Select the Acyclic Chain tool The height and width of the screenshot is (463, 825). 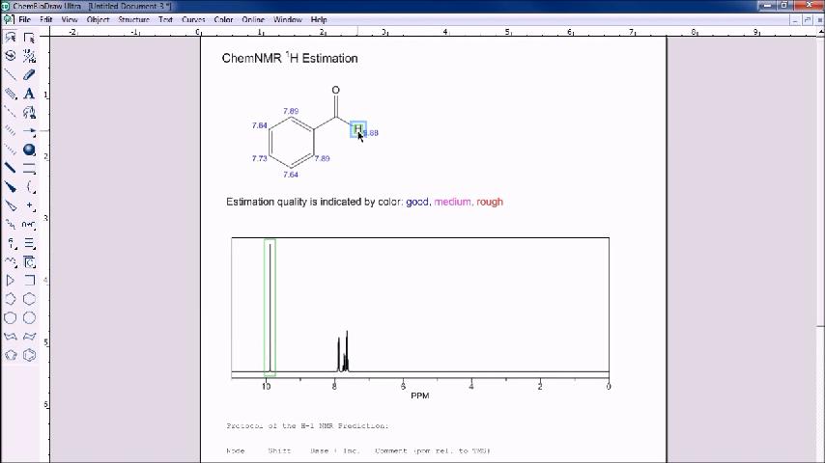coord(11,261)
